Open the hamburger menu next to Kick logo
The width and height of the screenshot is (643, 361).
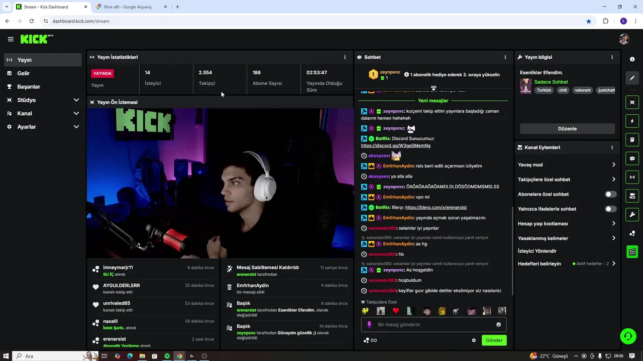11,39
